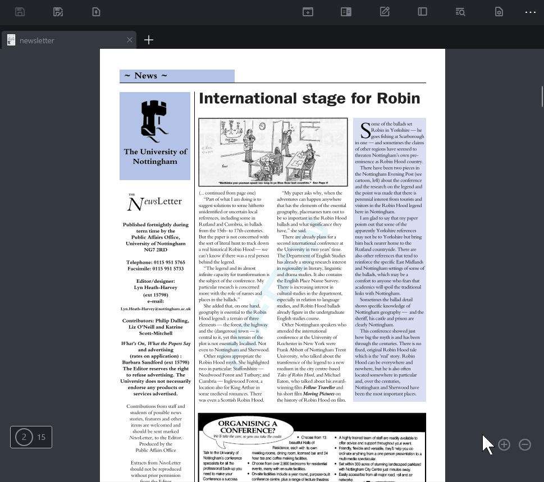Toggle the reading view icon

tap(346, 12)
